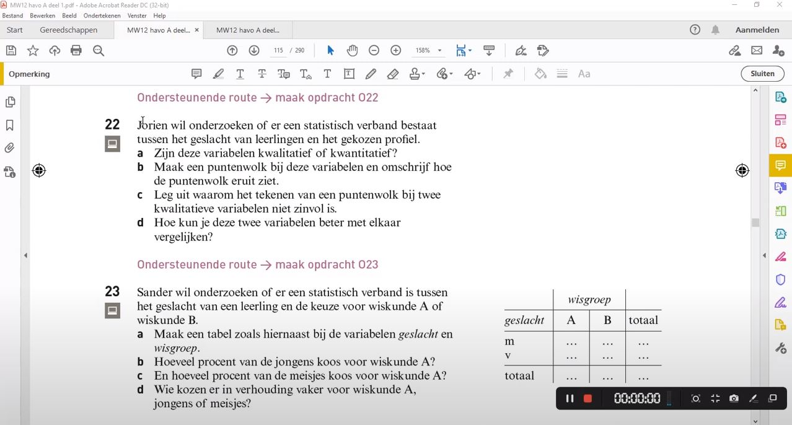792x425 pixels.
Task: Select the replace text tool
Action: click(284, 74)
